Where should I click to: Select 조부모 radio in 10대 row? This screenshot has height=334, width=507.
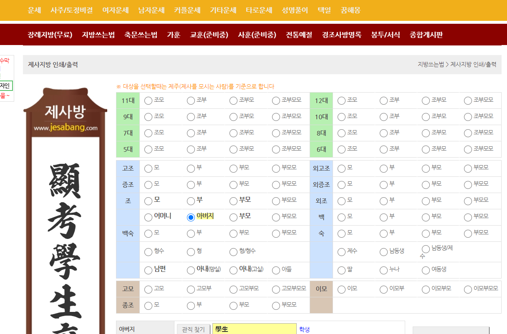point(426,117)
